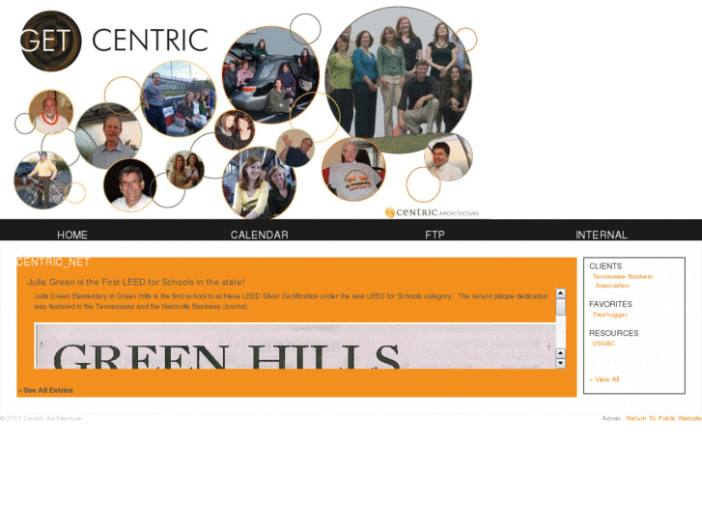Open the Tennessee Bankers Association client link
The width and height of the screenshot is (702, 526).
(622, 281)
